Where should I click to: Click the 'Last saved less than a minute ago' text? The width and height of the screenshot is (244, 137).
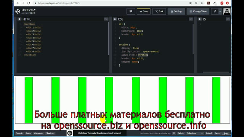click(155, 133)
